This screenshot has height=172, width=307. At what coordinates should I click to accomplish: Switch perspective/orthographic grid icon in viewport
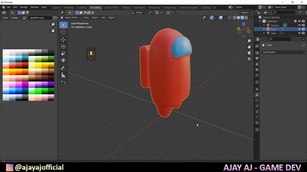click(249, 59)
